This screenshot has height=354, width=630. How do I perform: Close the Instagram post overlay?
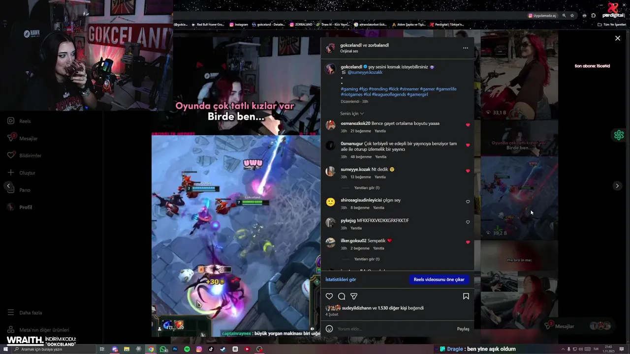(618, 38)
